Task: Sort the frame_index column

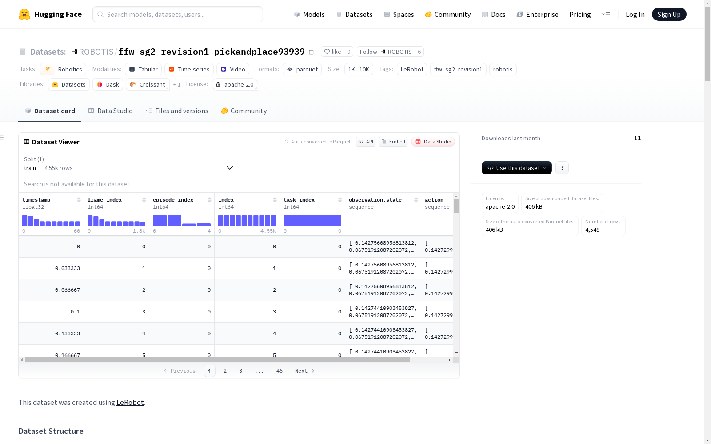Action: click(x=144, y=200)
